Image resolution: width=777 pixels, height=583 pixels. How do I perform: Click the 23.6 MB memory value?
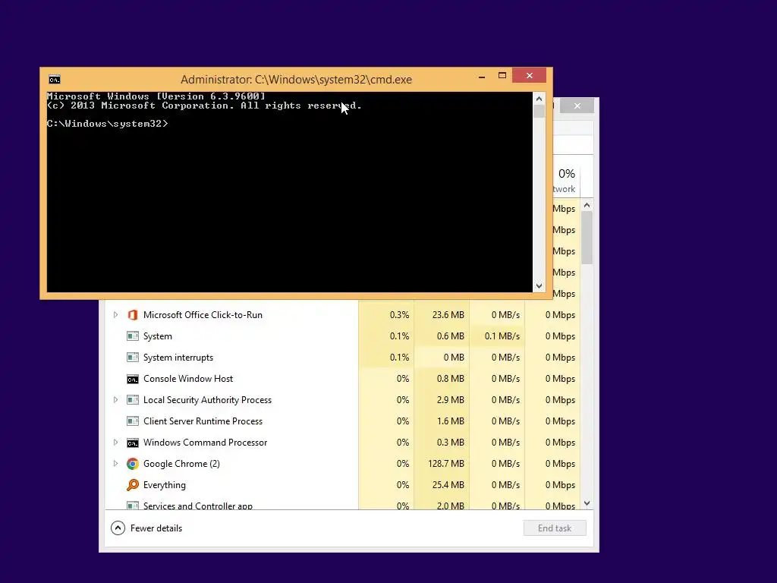448,315
